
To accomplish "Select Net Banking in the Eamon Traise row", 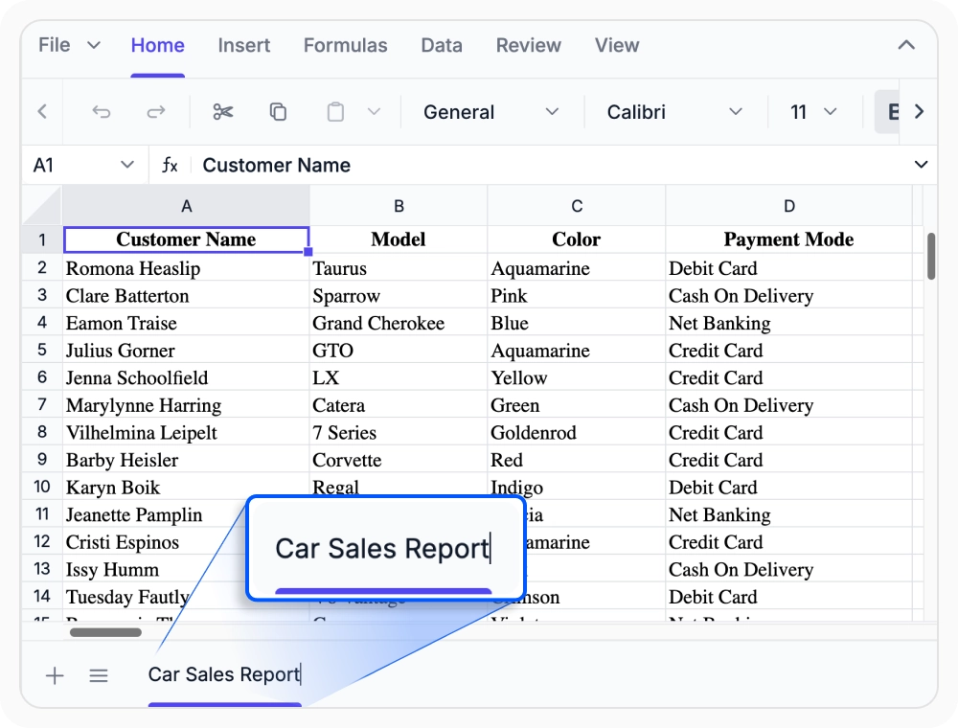I will click(x=788, y=323).
